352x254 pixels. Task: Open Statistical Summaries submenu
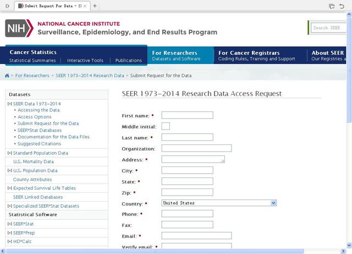click(32, 61)
